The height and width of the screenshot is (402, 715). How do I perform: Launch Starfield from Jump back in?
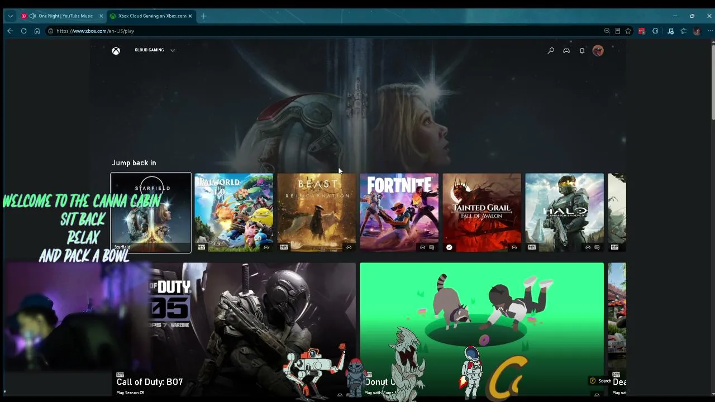click(151, 213)
